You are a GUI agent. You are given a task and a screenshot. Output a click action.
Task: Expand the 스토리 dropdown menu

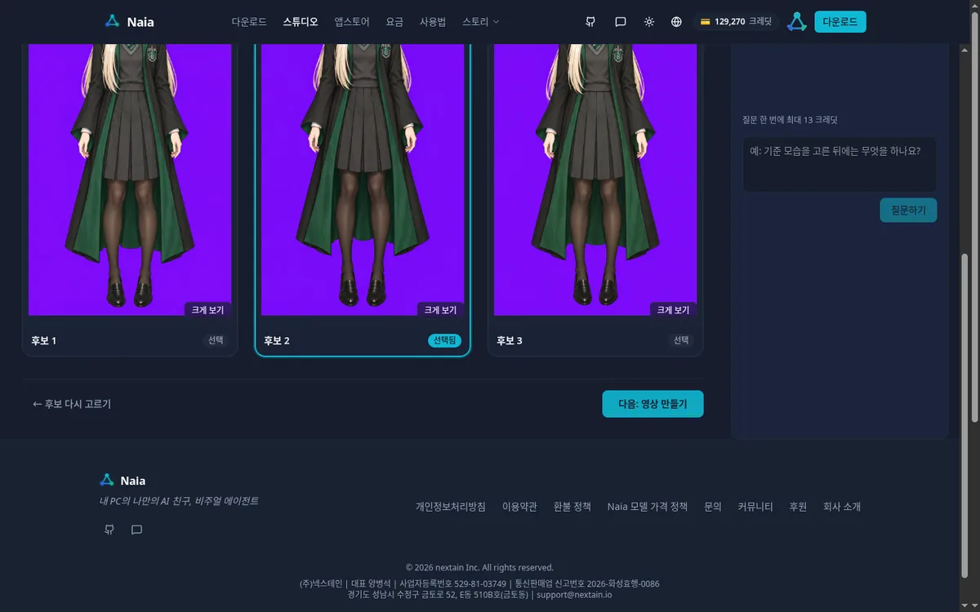(481, 22)
